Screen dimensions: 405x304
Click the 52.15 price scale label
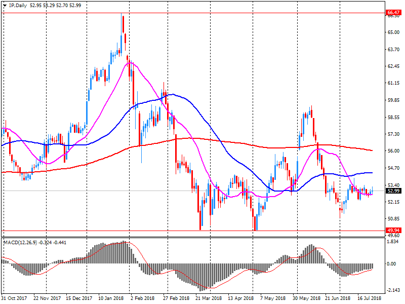[393, 202]
